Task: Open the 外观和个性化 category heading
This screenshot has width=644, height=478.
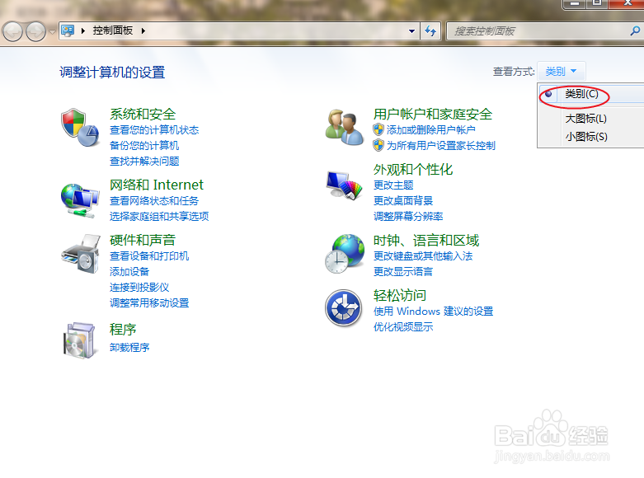Action: point(413,170)
